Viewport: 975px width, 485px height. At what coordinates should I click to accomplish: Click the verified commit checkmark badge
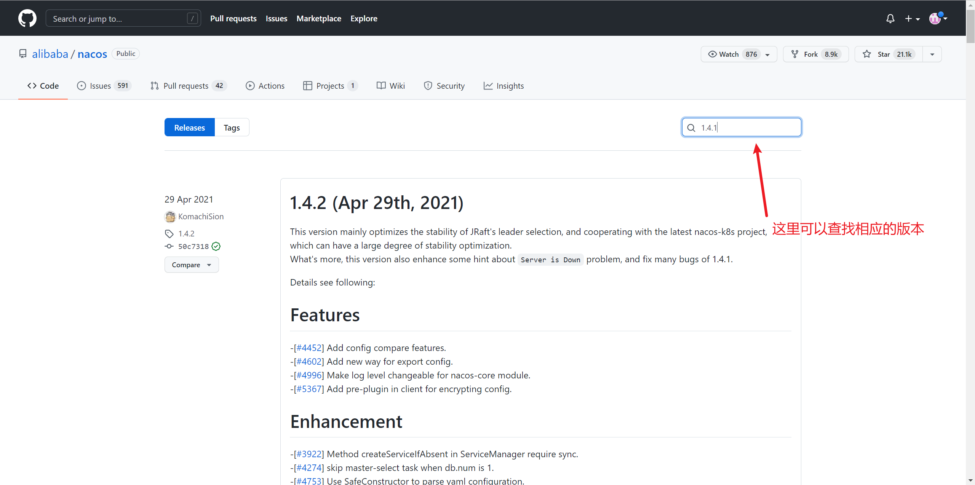tap(216, 246)
